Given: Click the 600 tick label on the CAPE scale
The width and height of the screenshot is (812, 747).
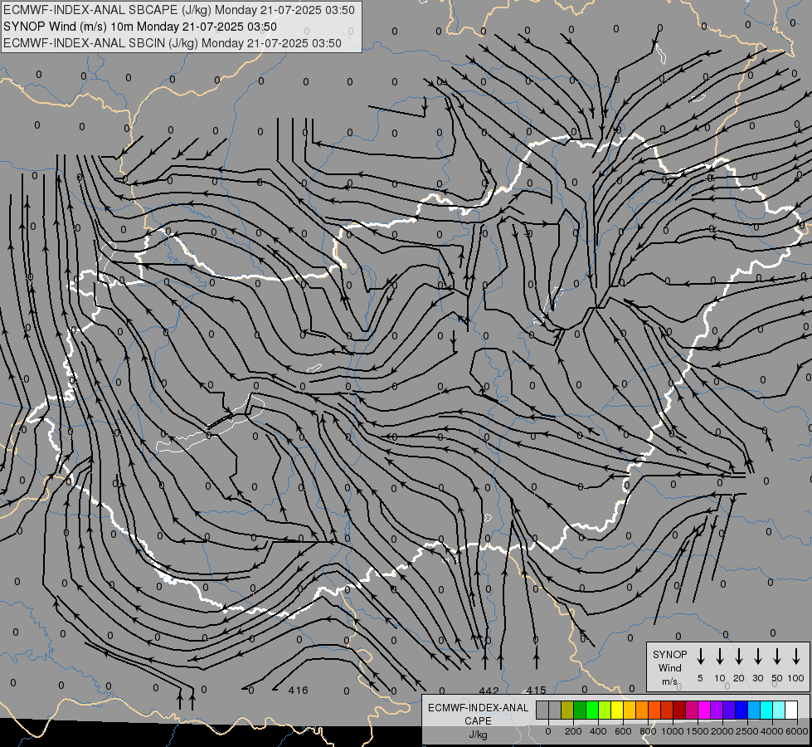Looking at the screenshot, I should click(x=623, y=731).
